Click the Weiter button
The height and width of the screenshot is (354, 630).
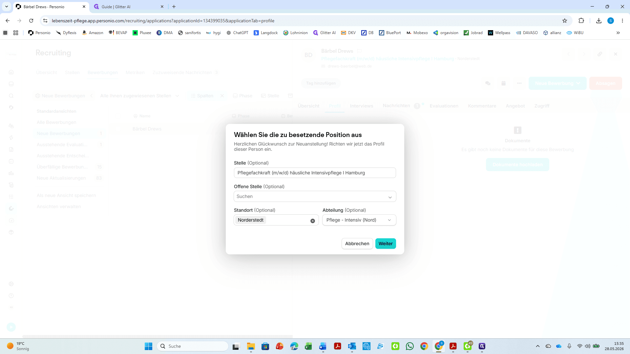coord(386,244)
